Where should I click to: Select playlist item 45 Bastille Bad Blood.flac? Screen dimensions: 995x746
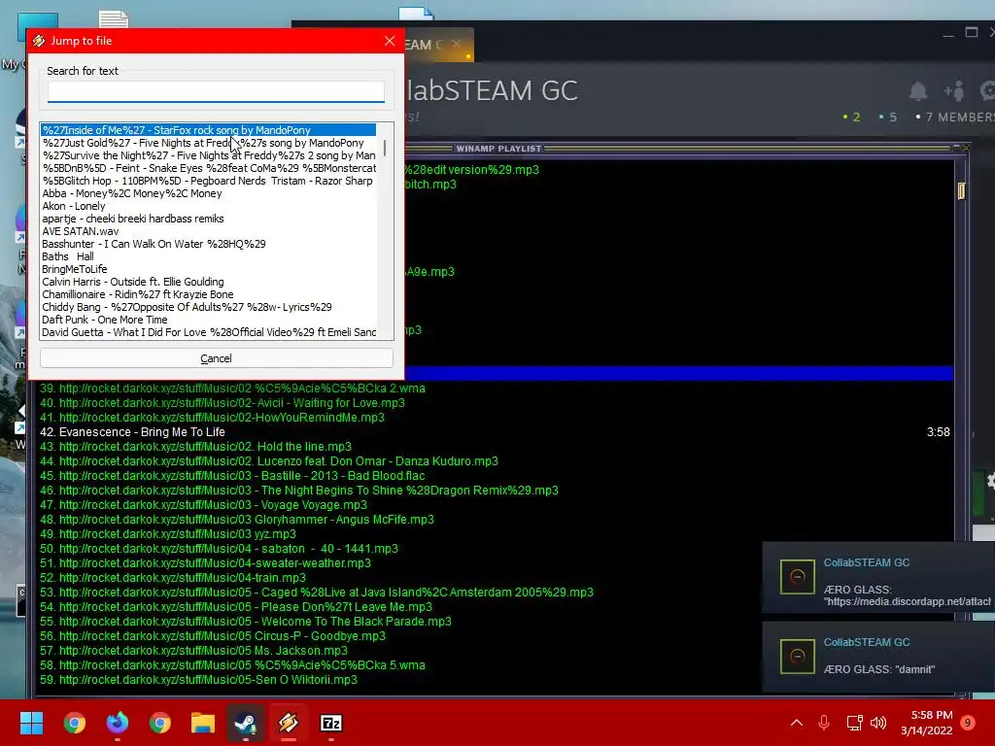[495, 476]
